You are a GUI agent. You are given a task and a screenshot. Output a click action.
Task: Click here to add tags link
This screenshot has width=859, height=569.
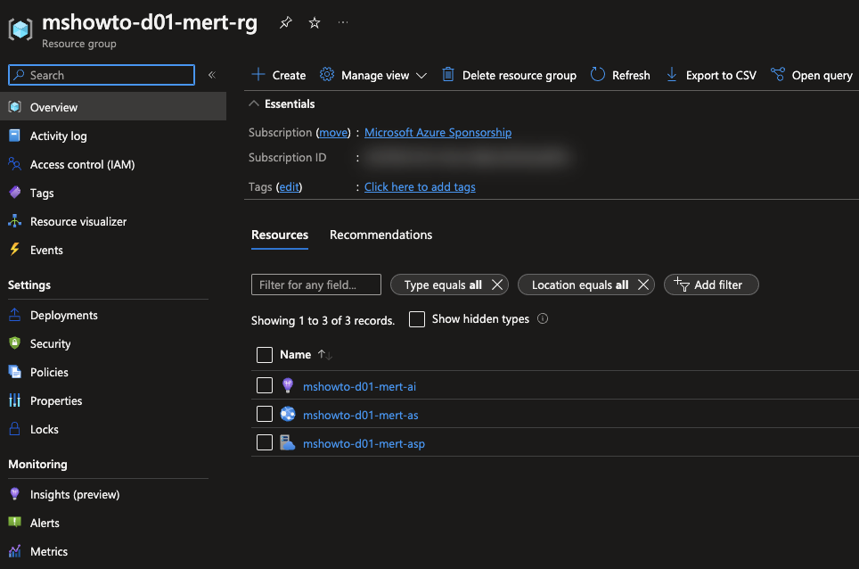420,187
